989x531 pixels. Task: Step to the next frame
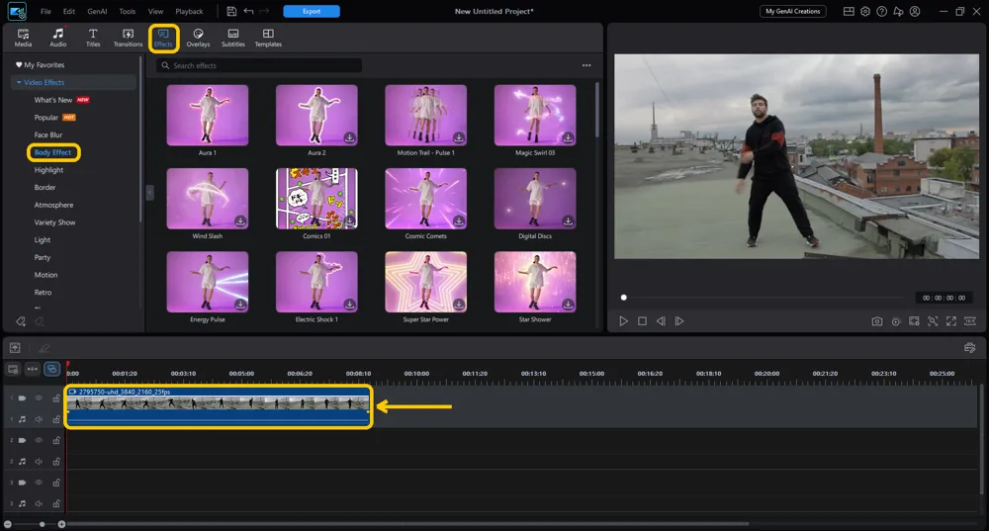tap(679, 321)
